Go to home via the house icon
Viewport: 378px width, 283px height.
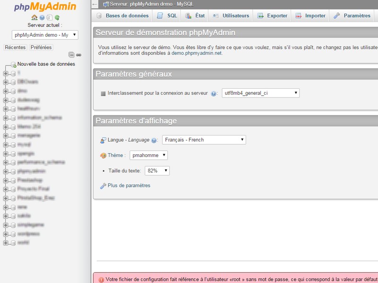click(34, 17)
